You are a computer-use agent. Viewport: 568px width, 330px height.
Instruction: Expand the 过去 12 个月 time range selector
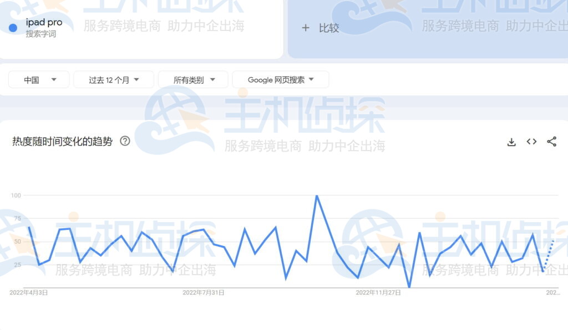pyautogui.click(x=113, y=79)
